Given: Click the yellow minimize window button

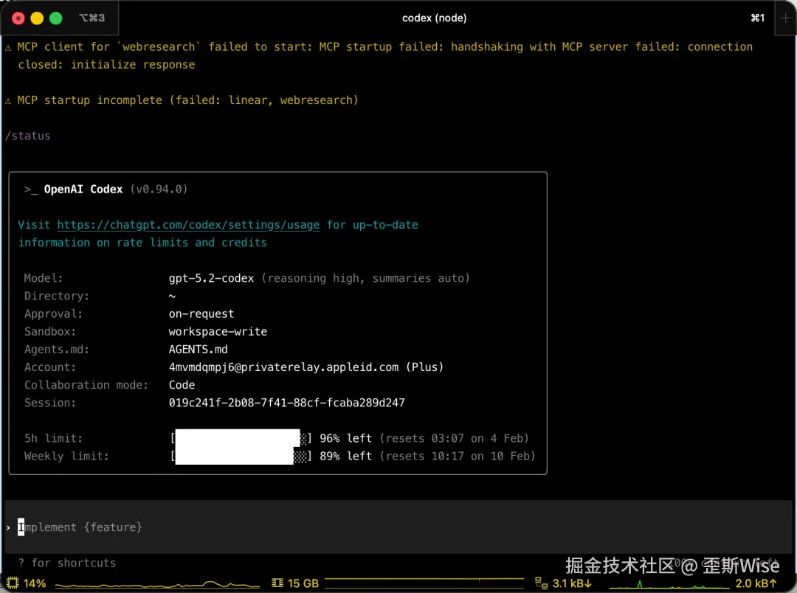Looking at the screenshot, I should [x=37, y=18].
